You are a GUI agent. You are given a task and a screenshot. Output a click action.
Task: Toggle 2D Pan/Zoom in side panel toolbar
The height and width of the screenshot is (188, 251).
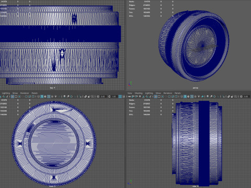147,96
